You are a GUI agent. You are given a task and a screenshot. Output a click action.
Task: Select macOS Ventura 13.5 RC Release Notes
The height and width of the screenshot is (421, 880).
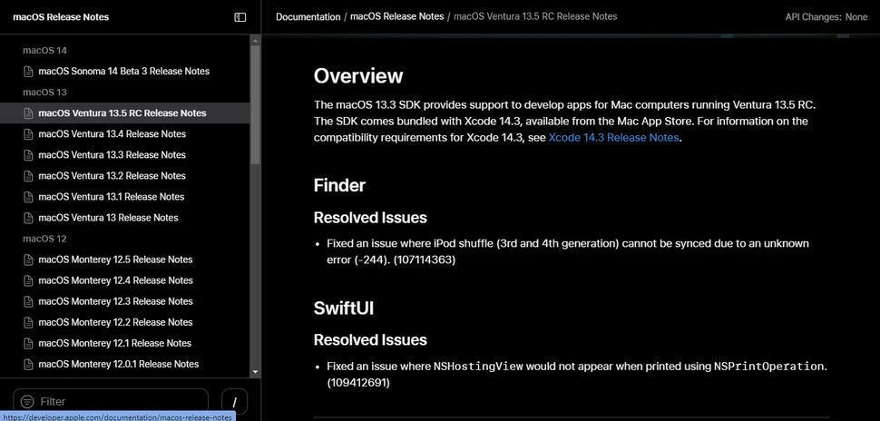[122, 113]
